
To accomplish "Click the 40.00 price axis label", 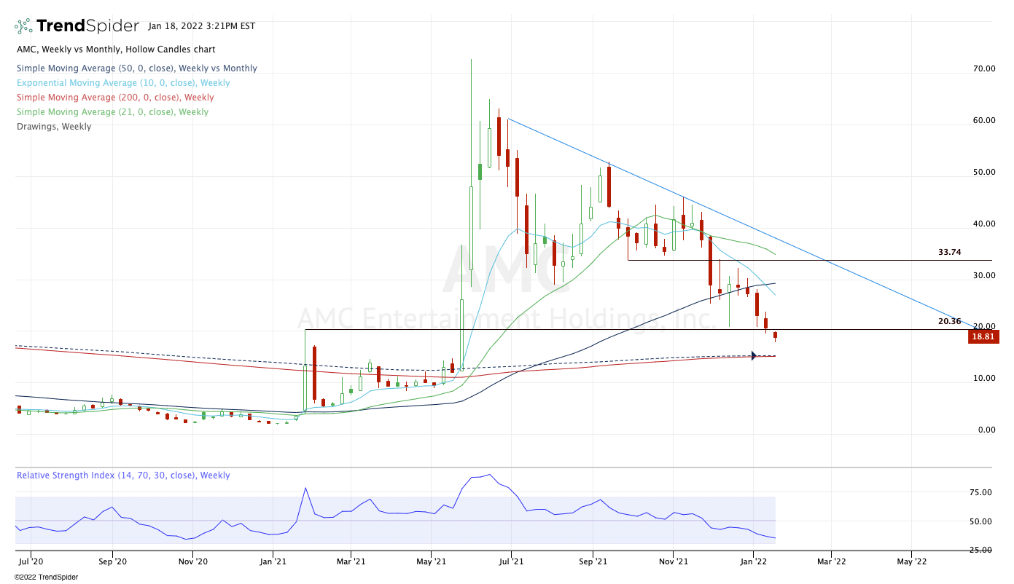I will click(984, 224).
